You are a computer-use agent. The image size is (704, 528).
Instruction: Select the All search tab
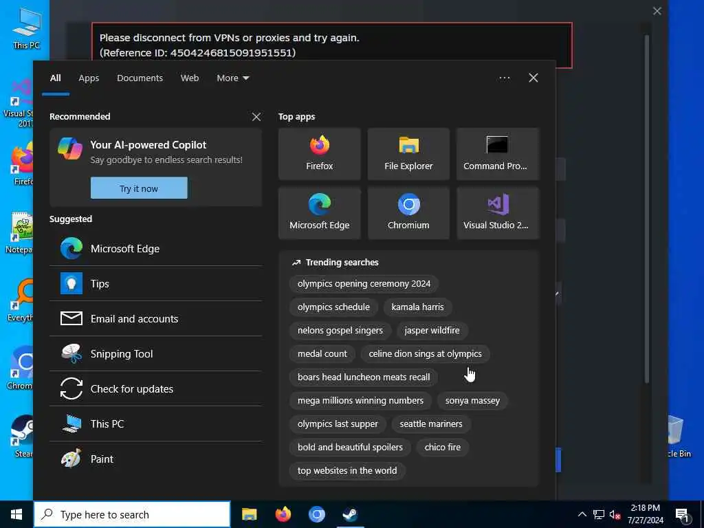[55, 78]
